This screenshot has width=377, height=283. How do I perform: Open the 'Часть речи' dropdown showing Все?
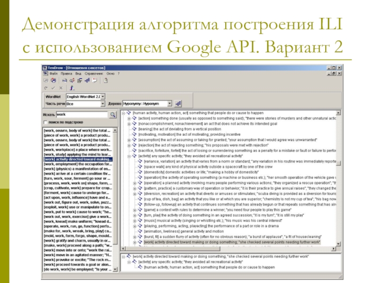(103, 103)
